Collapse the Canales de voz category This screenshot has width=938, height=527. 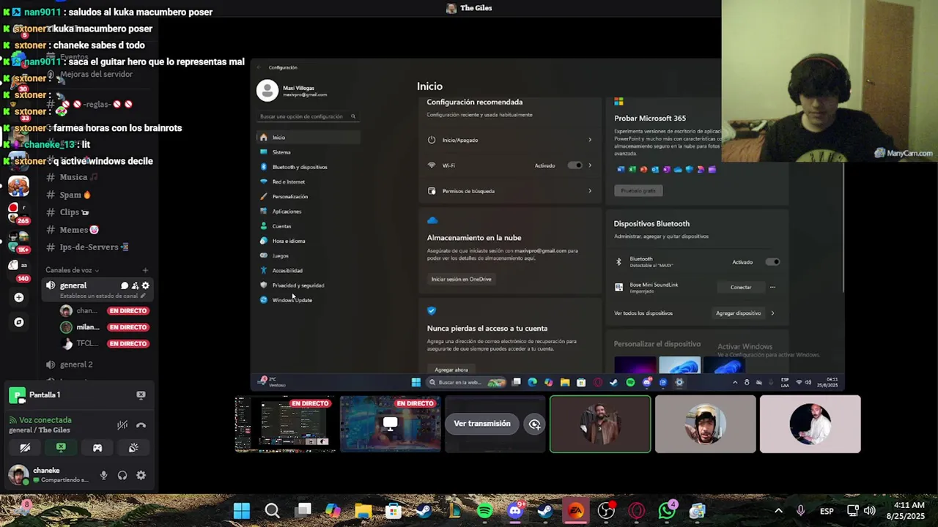tap(72, 270)
